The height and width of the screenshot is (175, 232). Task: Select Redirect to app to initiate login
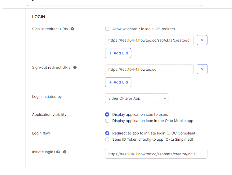tap(107, 133)
